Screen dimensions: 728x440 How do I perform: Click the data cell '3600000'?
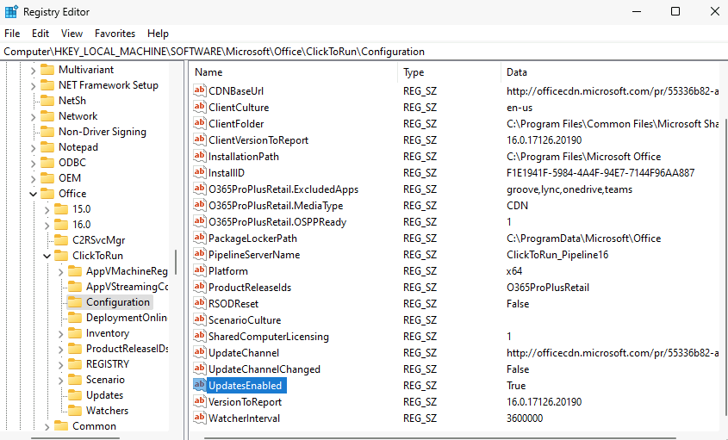[x=525, y=418]
